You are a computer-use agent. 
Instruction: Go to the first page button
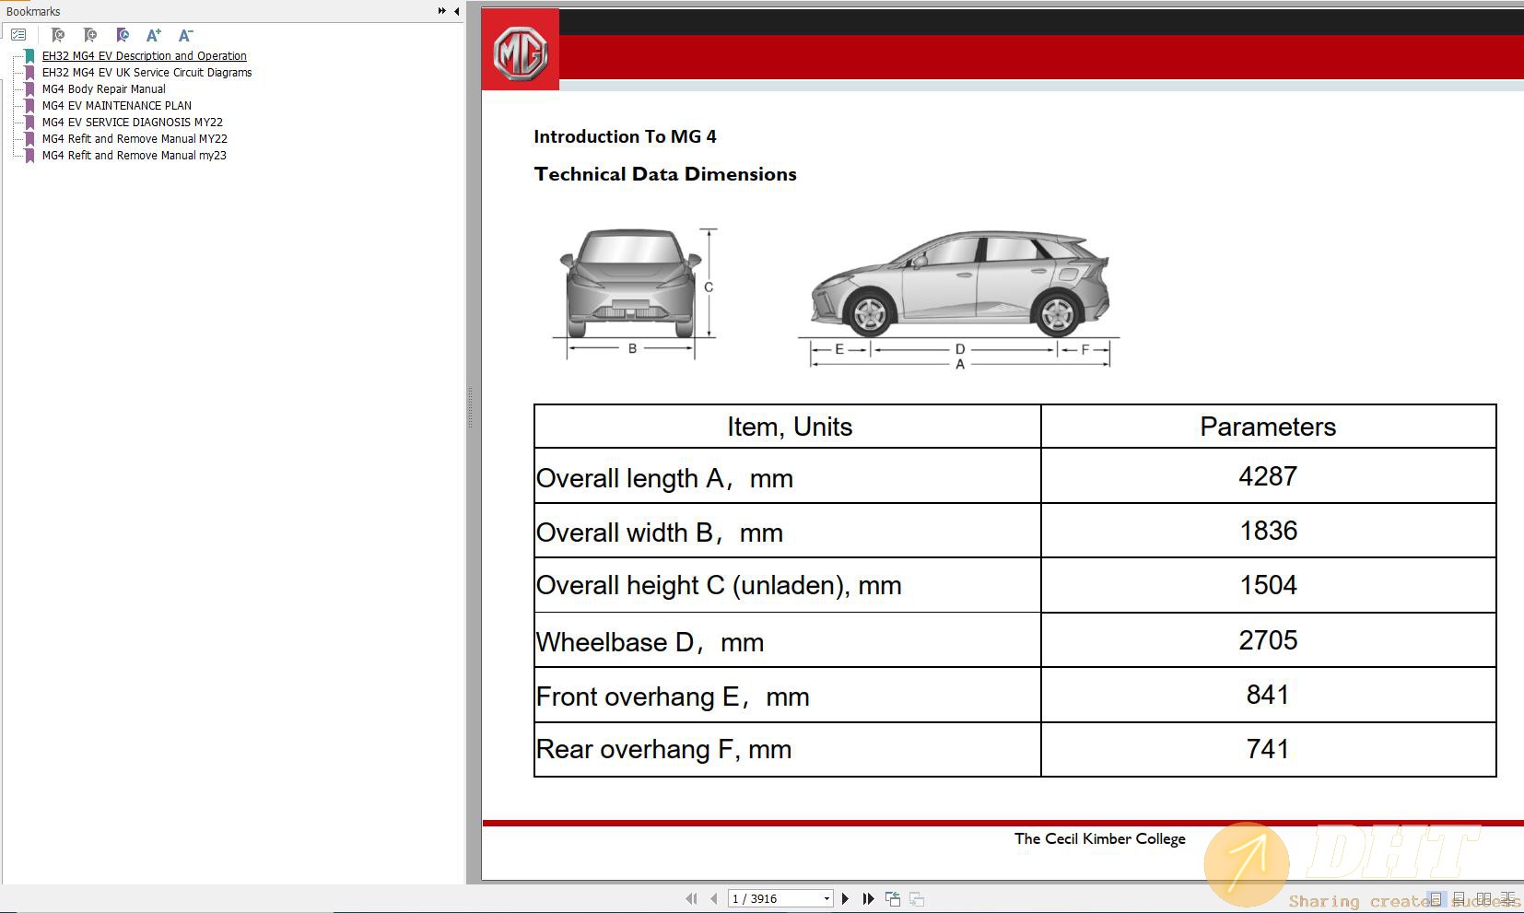tap(691, 898)
